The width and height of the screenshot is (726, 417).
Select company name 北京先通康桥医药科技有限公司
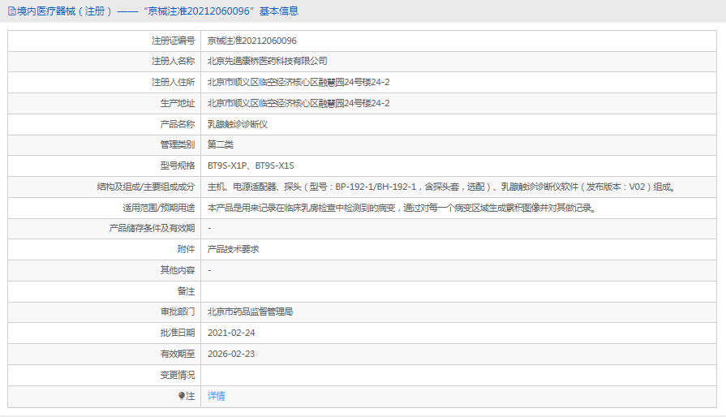tap(267, 61)
